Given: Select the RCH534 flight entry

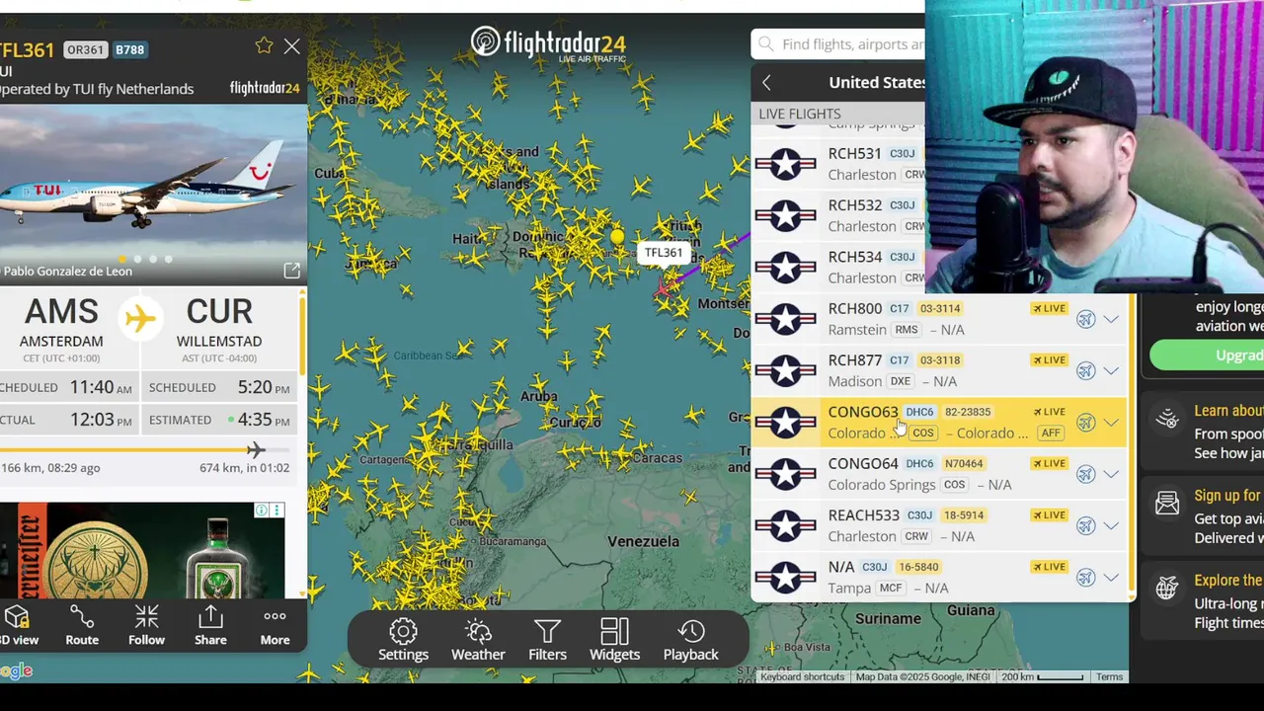Looking at the screenshot, I should coord(839,267).
